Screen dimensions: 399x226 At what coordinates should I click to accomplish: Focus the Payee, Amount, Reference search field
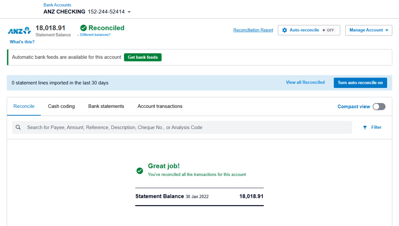[182, 128]
